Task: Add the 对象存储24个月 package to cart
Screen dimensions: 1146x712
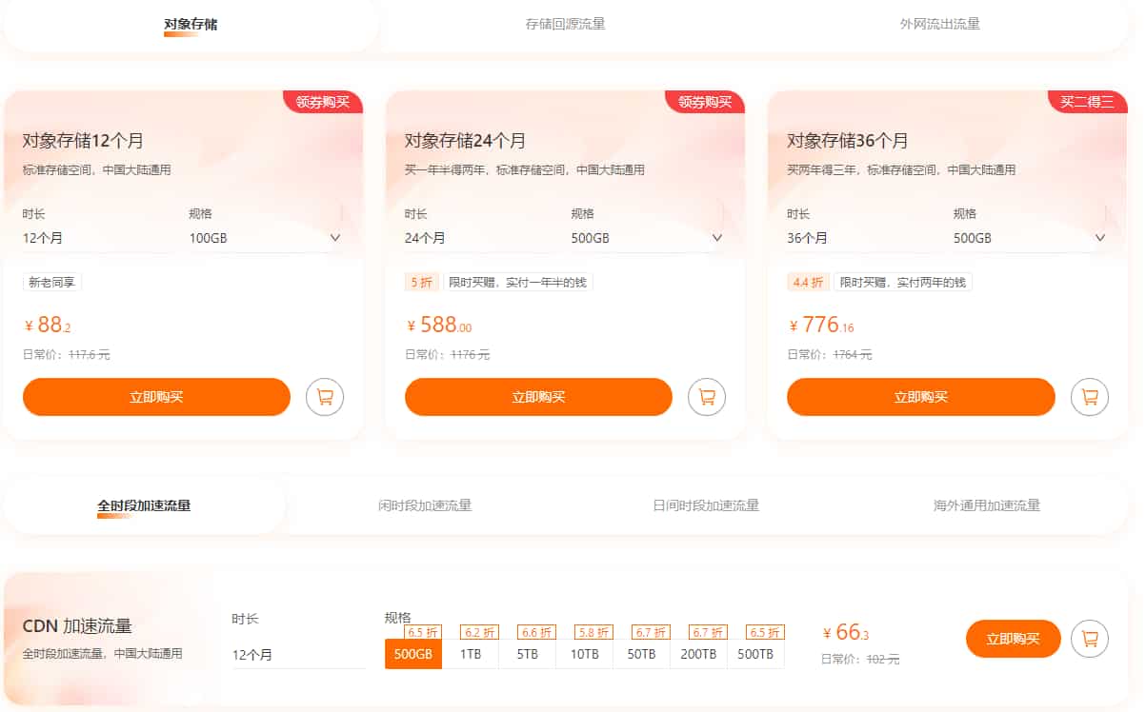Action: coord(706,397)
